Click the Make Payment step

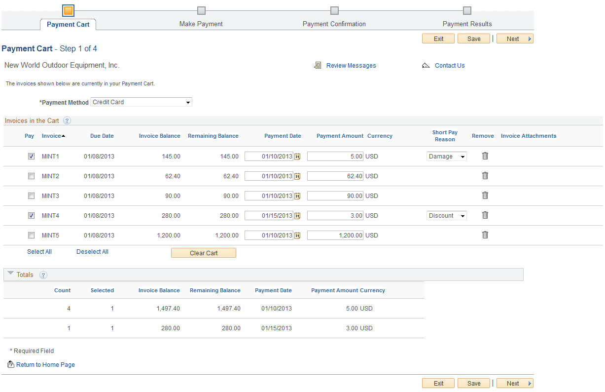coord(201,24)
